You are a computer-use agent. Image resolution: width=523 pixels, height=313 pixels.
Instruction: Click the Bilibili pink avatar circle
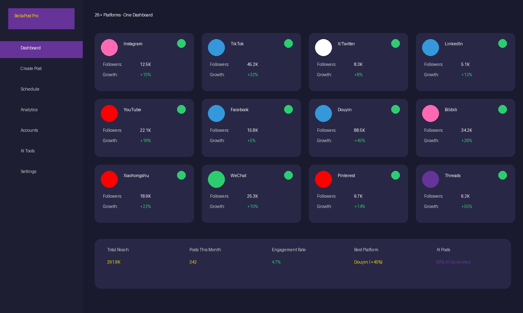430,113
